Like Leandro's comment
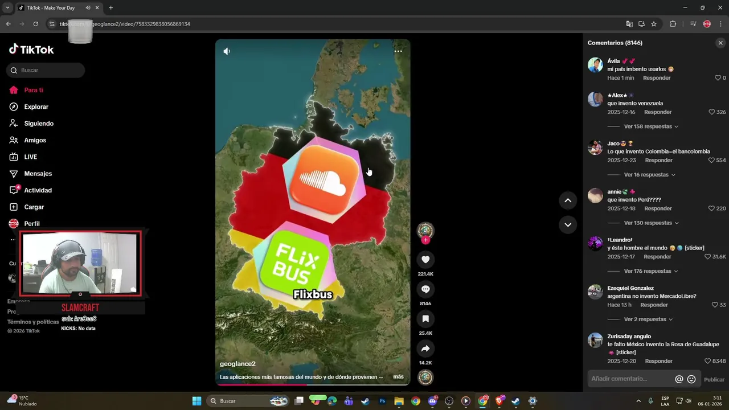Screen dimensions: 729x410 pos(708,257)
